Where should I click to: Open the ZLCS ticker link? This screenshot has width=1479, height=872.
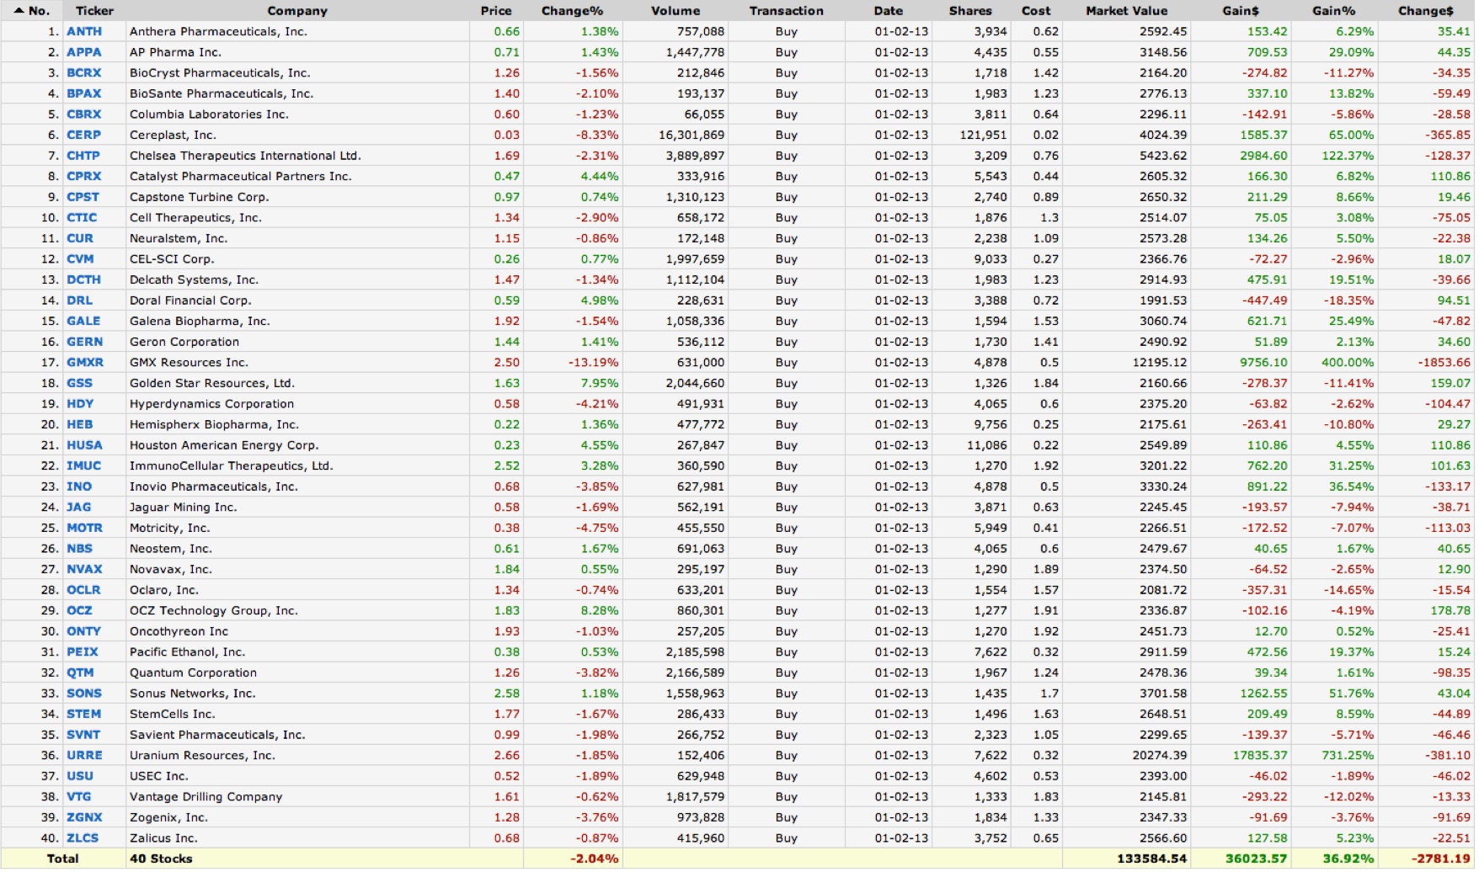click(x=83, y=838)
